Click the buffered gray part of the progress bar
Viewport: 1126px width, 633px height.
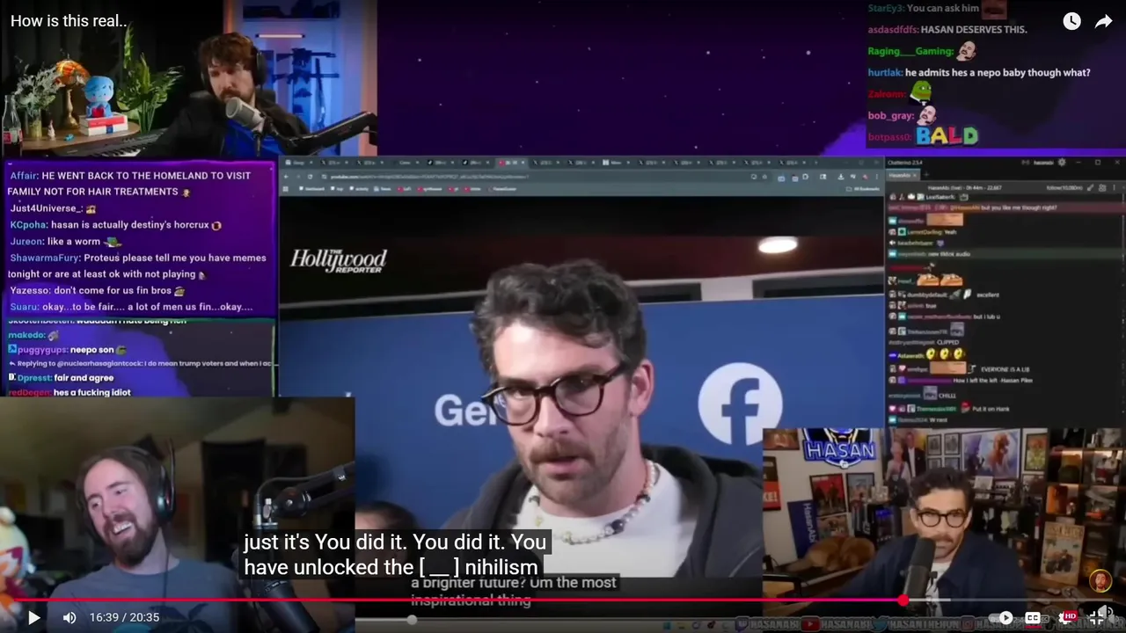929,600
